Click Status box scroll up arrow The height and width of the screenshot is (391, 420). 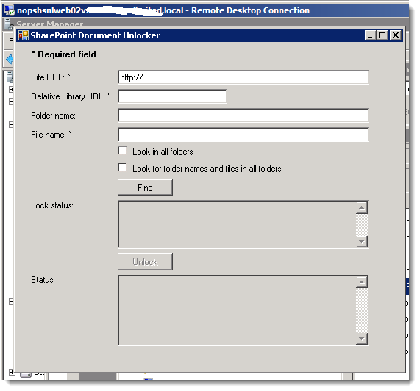[x=362, y=282]
